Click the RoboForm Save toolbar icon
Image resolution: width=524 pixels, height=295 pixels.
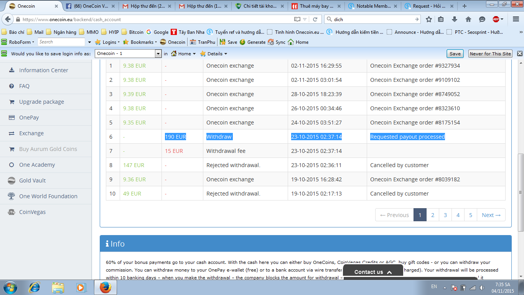click(228, 42)
